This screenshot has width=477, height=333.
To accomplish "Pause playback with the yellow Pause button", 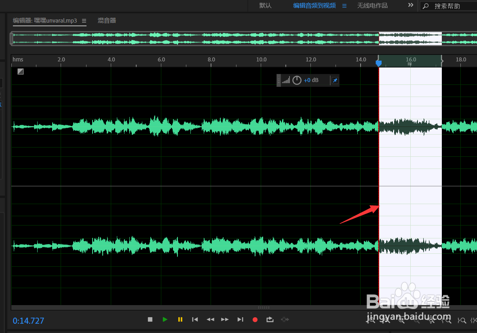I will (x=180, y=319).
